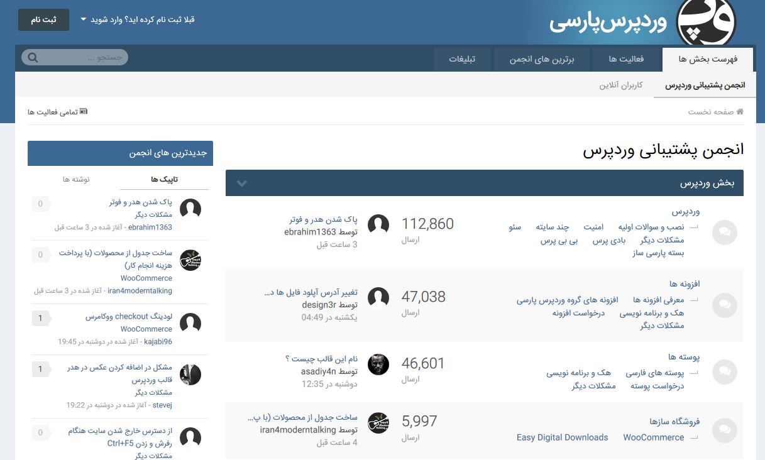Click the 112,860 post count
The height and width of the screenshot is (460, 765).
tap(427, 224)
